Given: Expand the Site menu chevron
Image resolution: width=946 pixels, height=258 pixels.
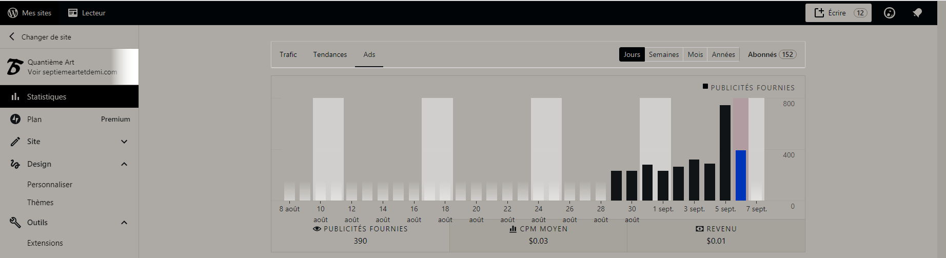Looking at the screenshot, I should coord(124,142).
